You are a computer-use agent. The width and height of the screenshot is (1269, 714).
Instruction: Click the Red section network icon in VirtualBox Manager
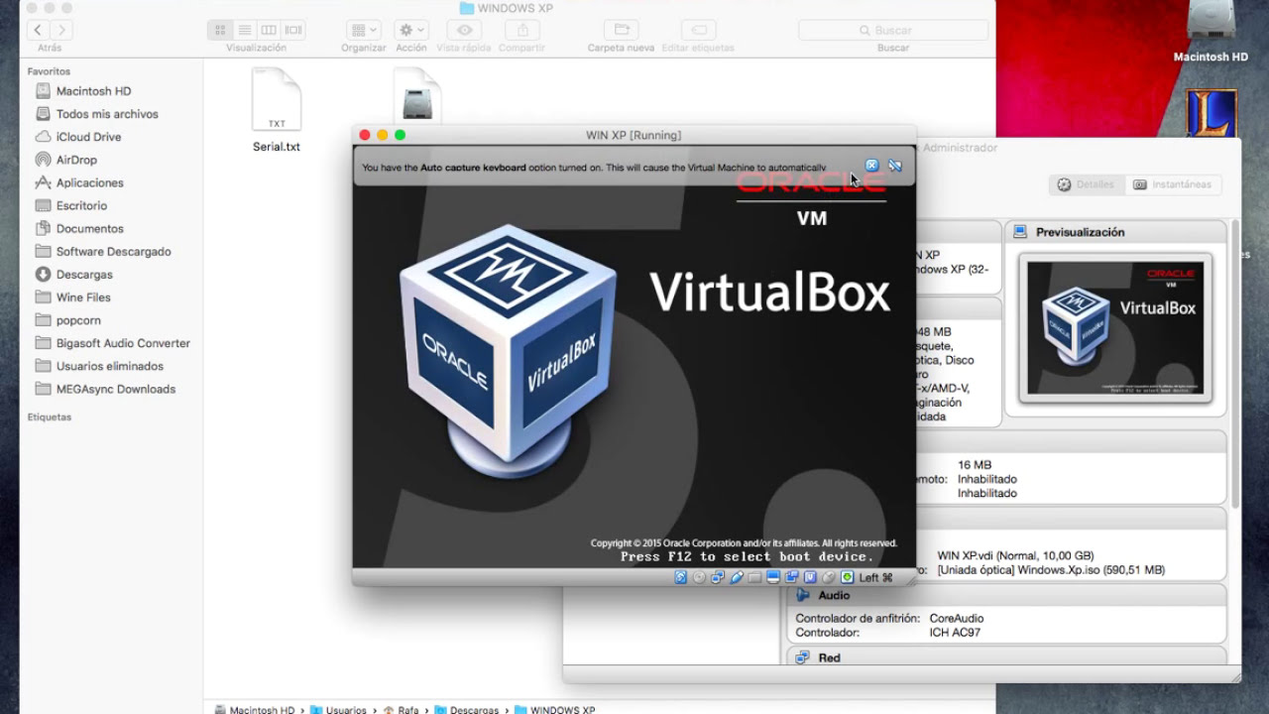pos(803,657)
